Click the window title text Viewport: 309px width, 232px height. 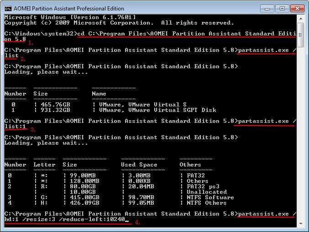point(69,9)
